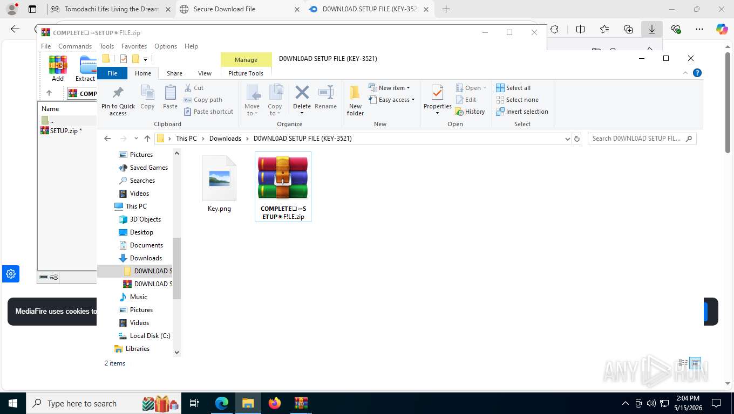The width and height of the screenshot is (734, 414).
Task: Click the History ribbon command
Action: [x=470, y=112]
